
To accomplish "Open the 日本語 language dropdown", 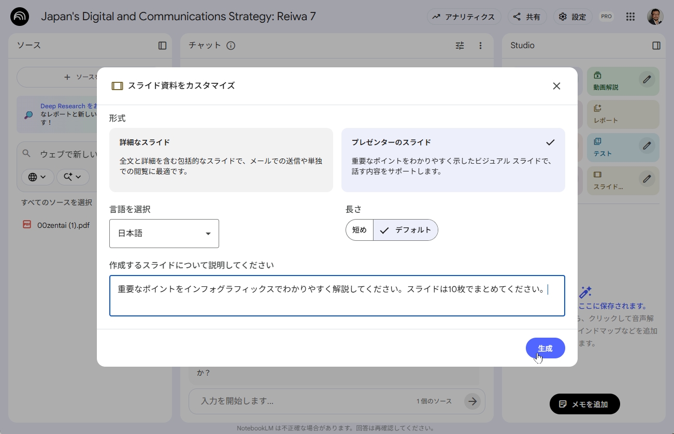I will (164, 234).
